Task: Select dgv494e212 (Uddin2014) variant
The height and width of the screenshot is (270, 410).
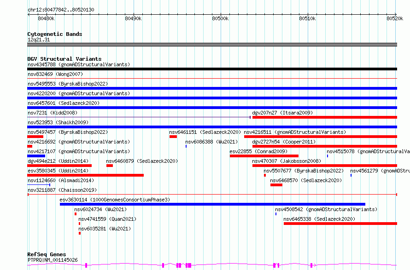Action: (58, 161)
